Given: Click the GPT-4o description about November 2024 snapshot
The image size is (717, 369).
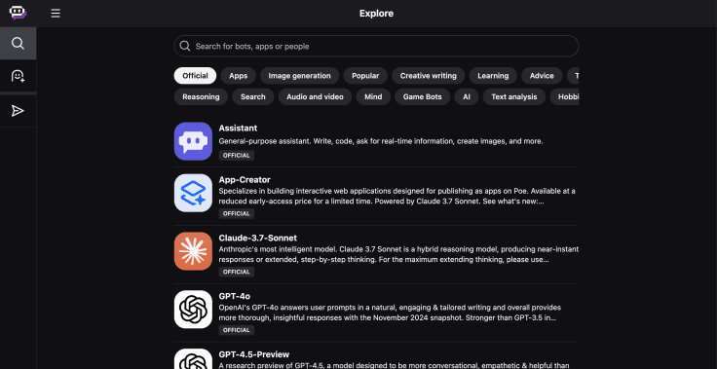Looking at the screenshot, I should [x=390, y=313].
